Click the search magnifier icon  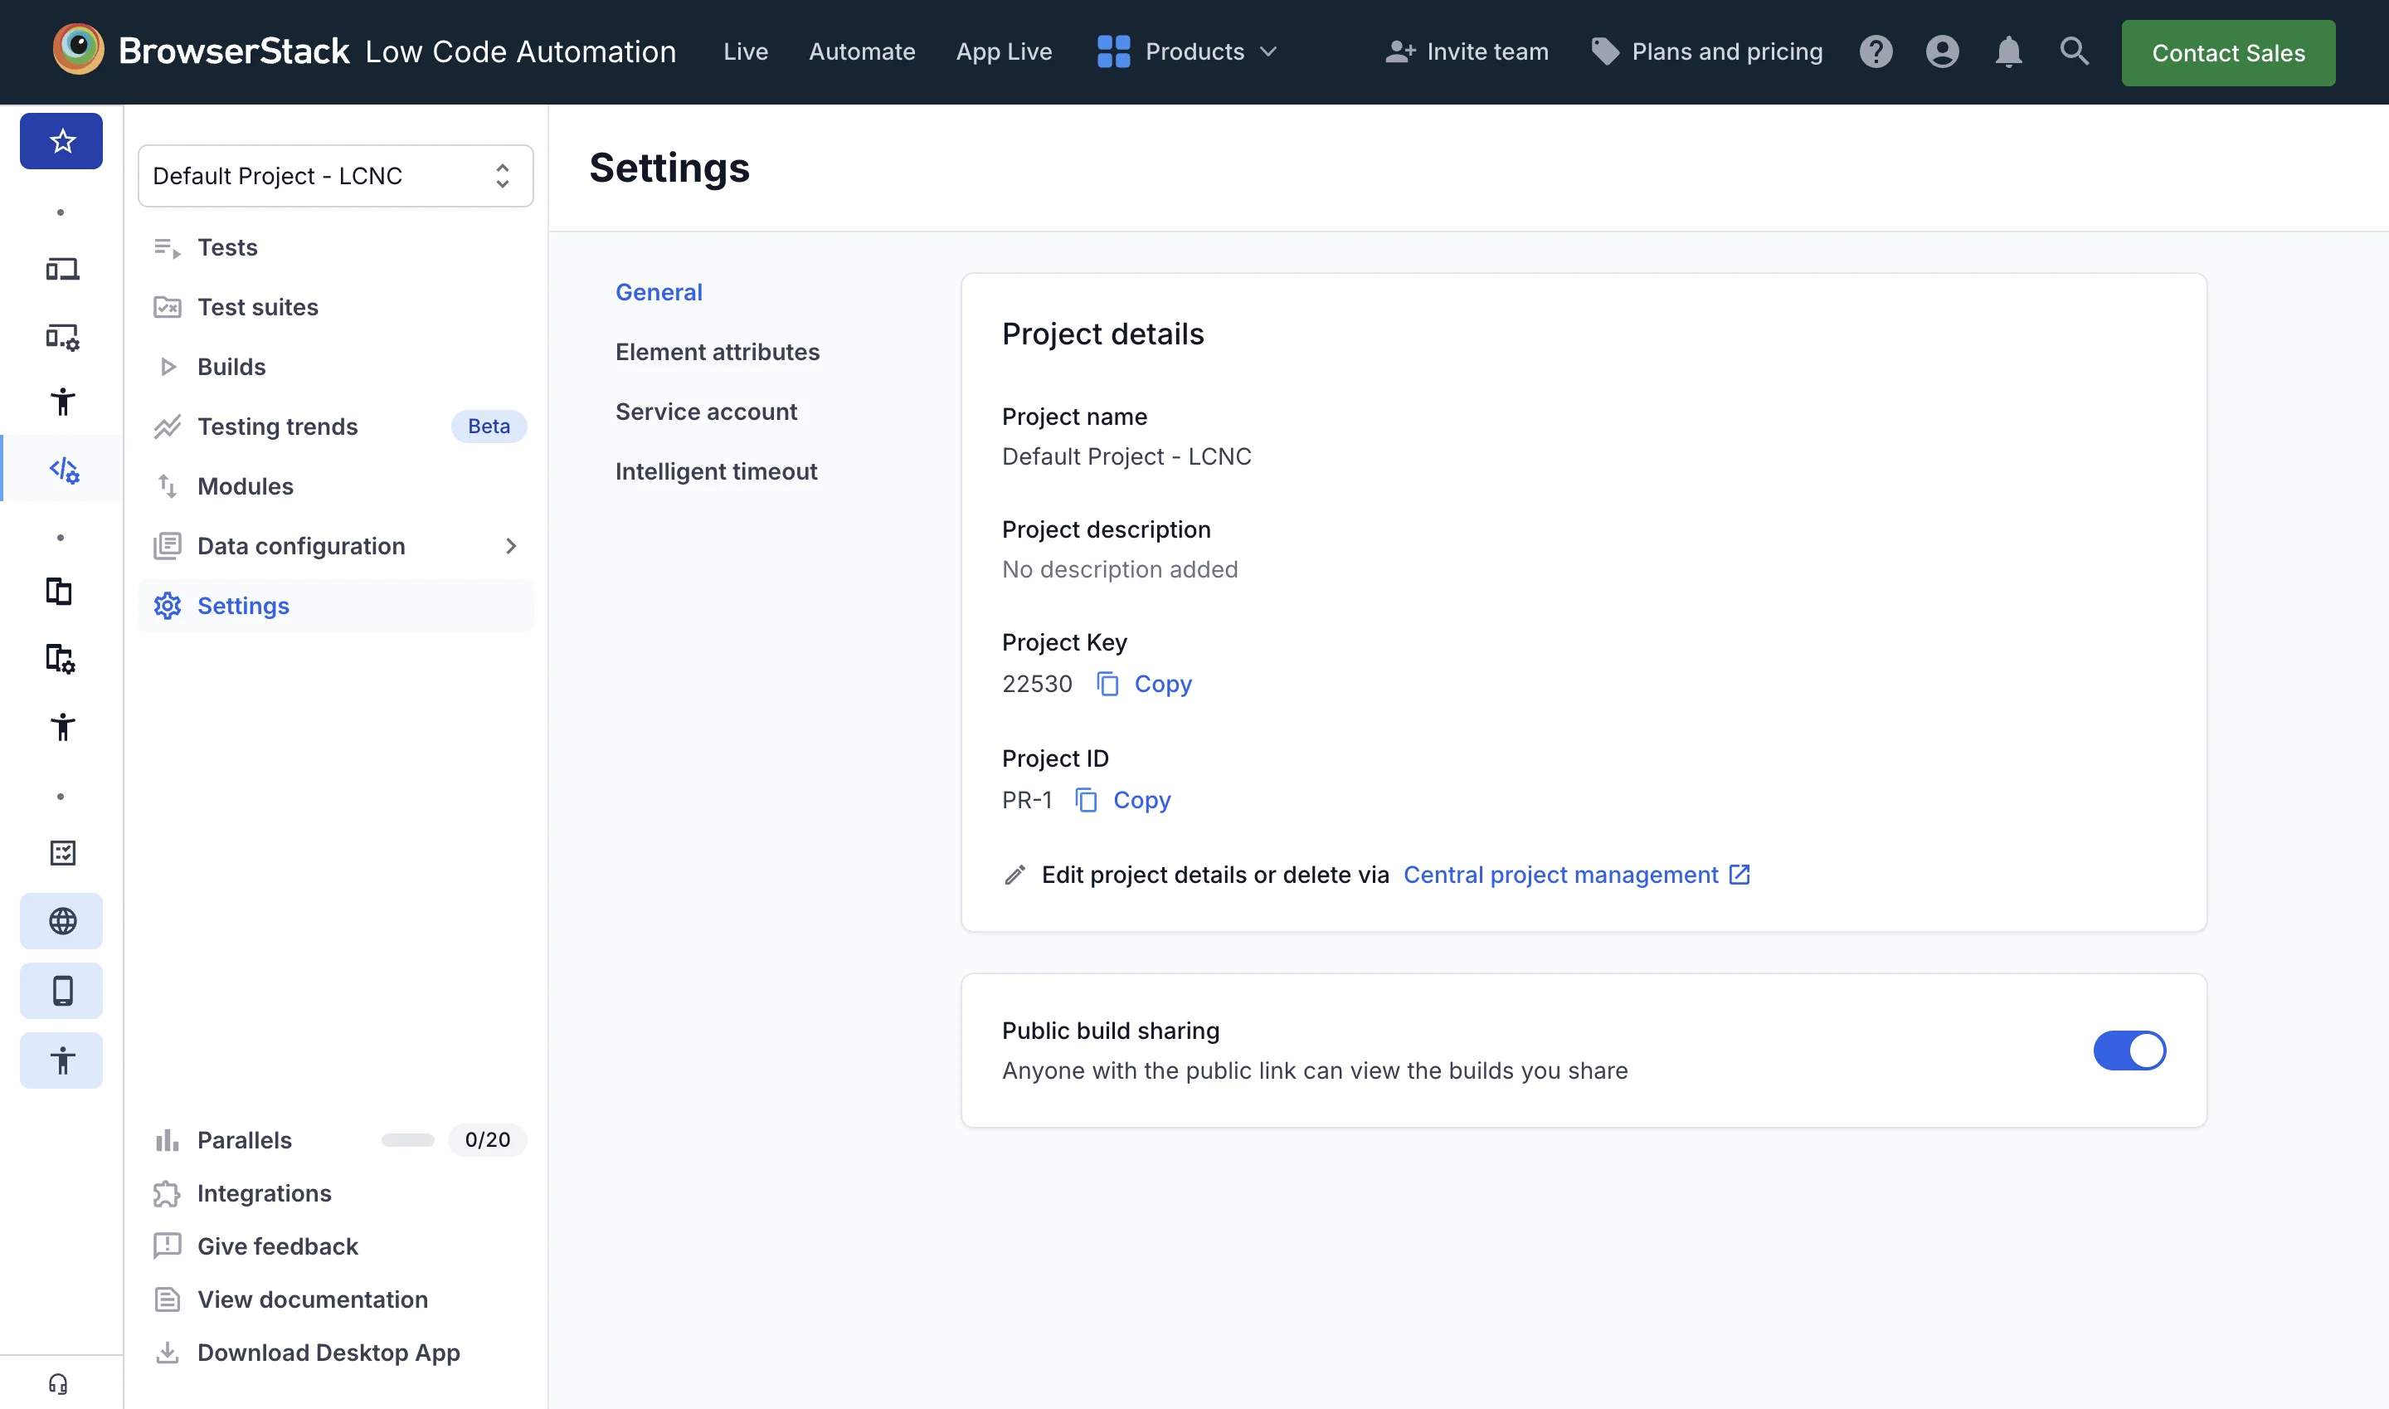(x=2074, y=51)
